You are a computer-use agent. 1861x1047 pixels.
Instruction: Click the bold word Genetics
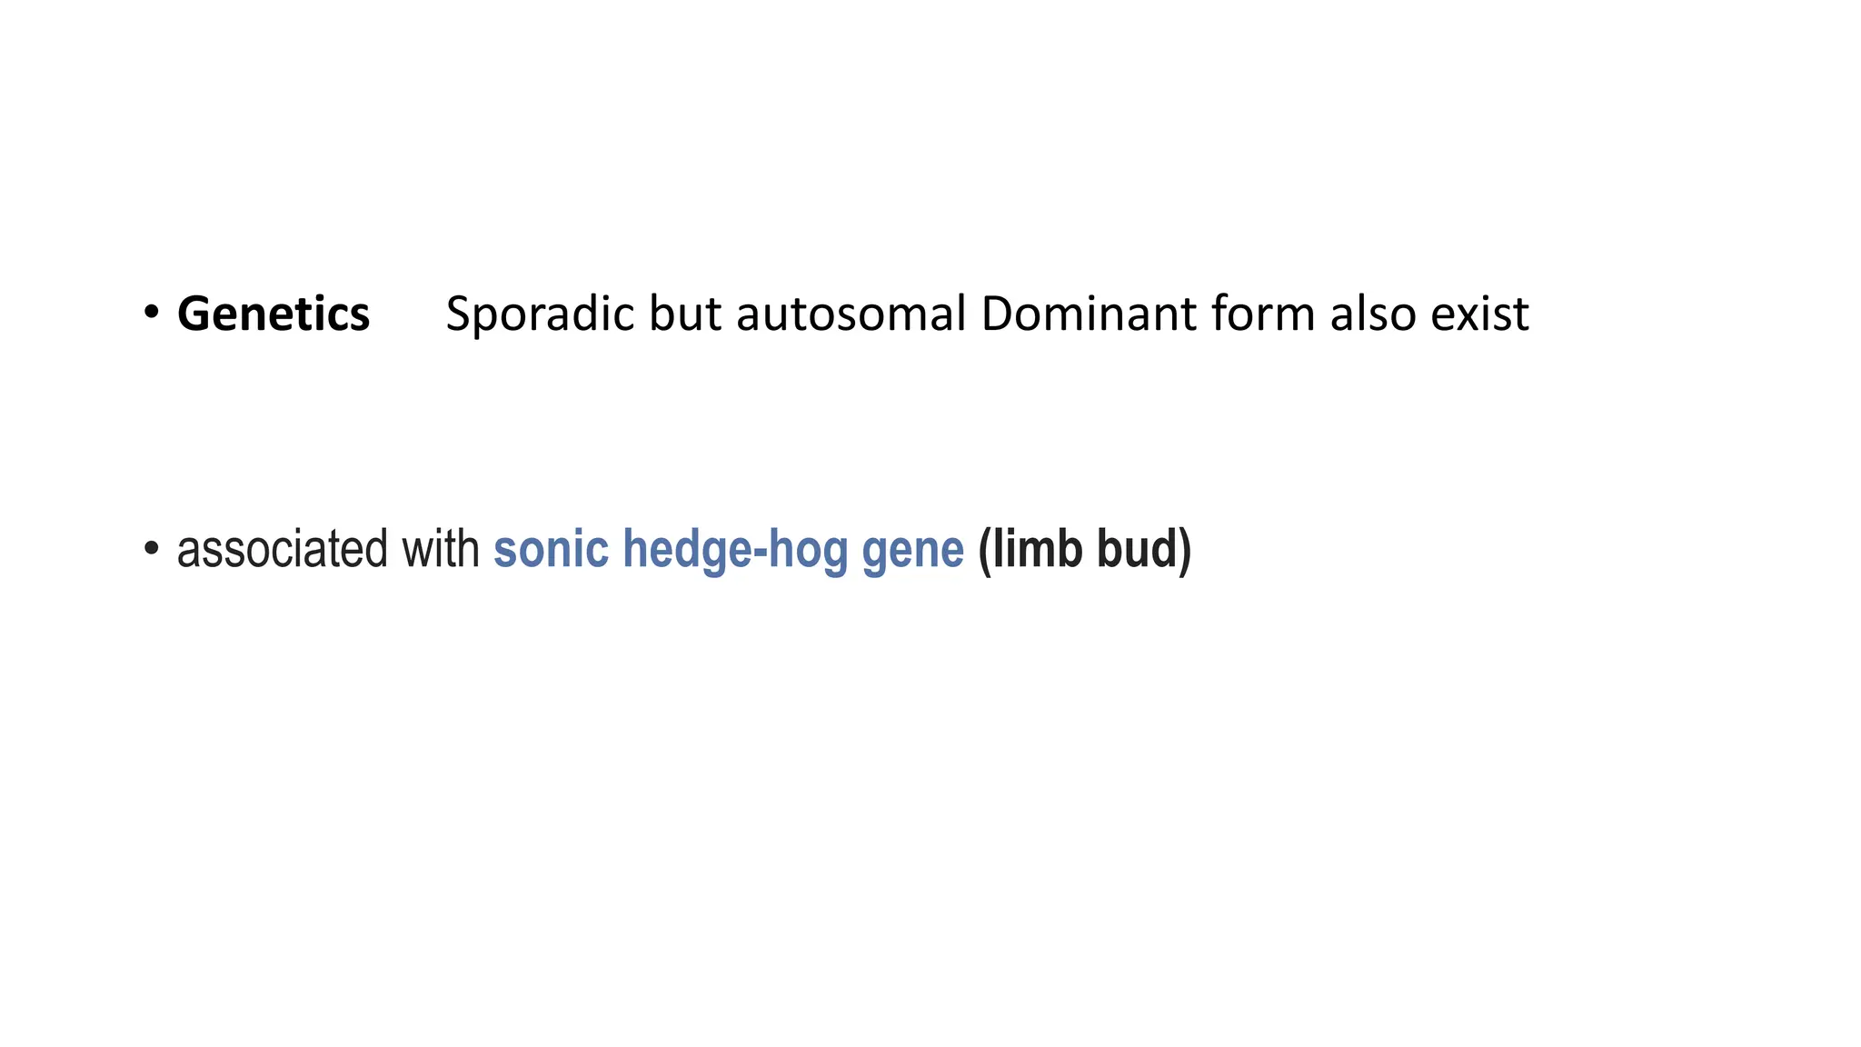click(274, 314)
